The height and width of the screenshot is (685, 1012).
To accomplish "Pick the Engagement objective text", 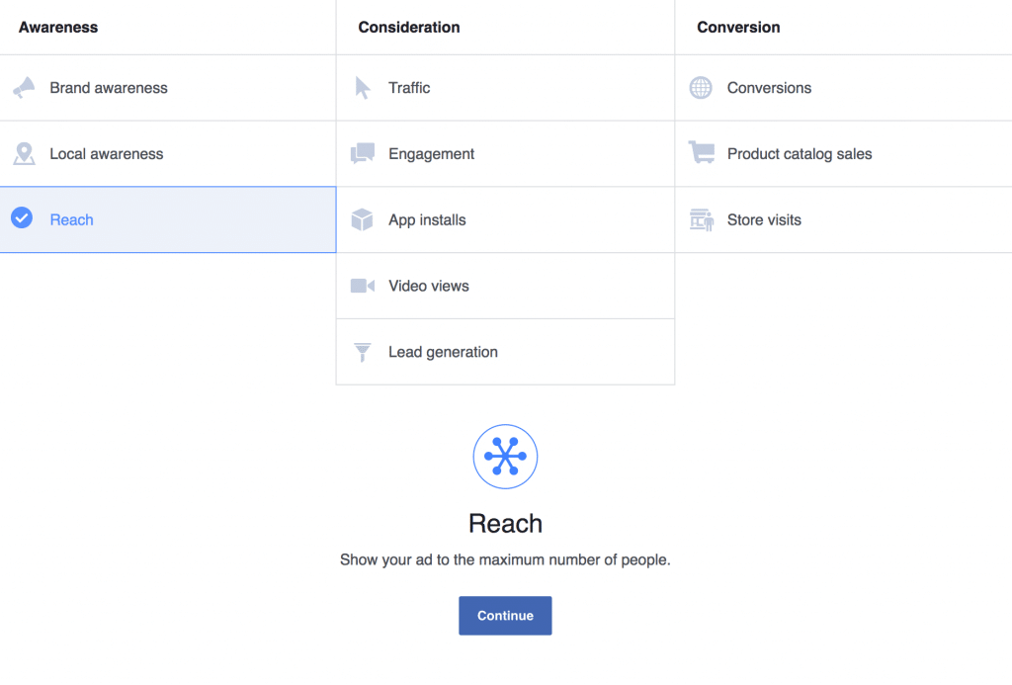I will click(x=431, y=153).
